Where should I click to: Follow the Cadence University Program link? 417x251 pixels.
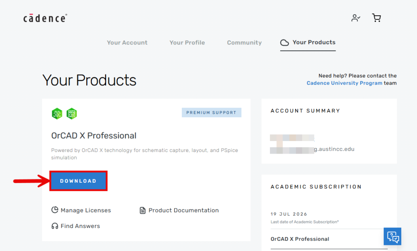pyautogui.click(x=344, y=83)
